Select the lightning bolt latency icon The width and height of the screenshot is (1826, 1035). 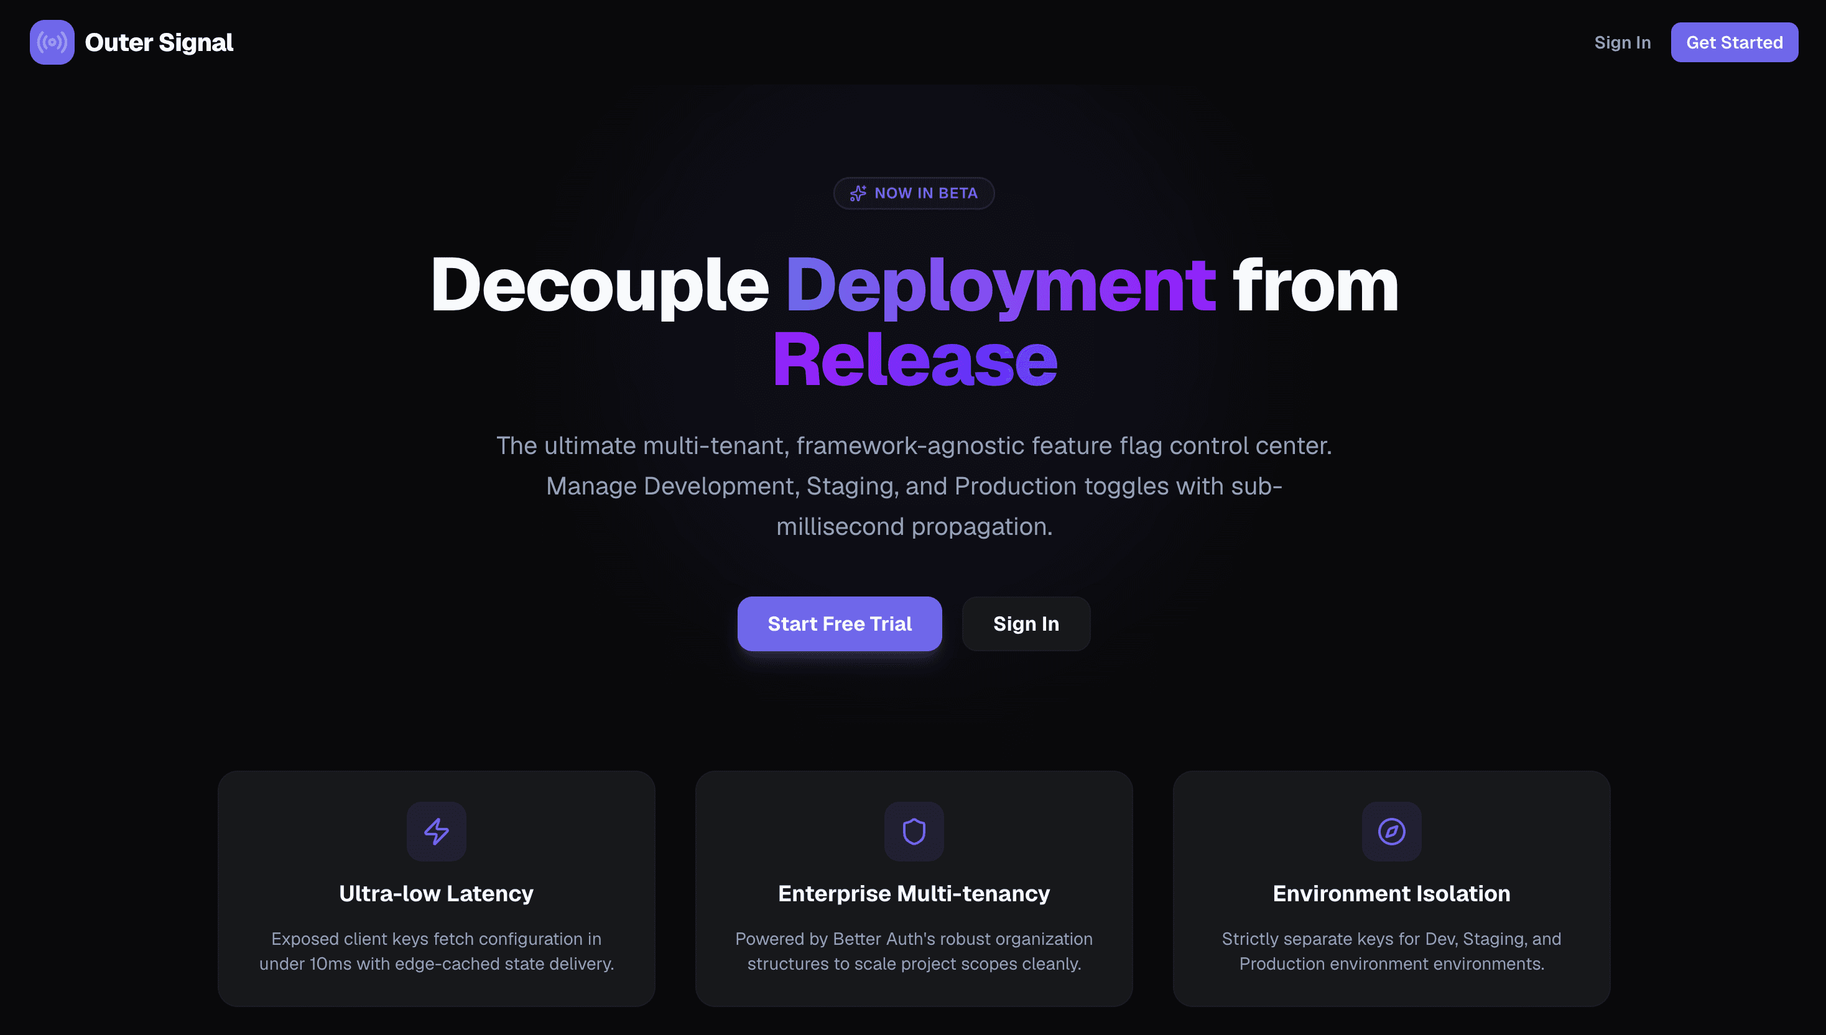[x=437, y=831]
